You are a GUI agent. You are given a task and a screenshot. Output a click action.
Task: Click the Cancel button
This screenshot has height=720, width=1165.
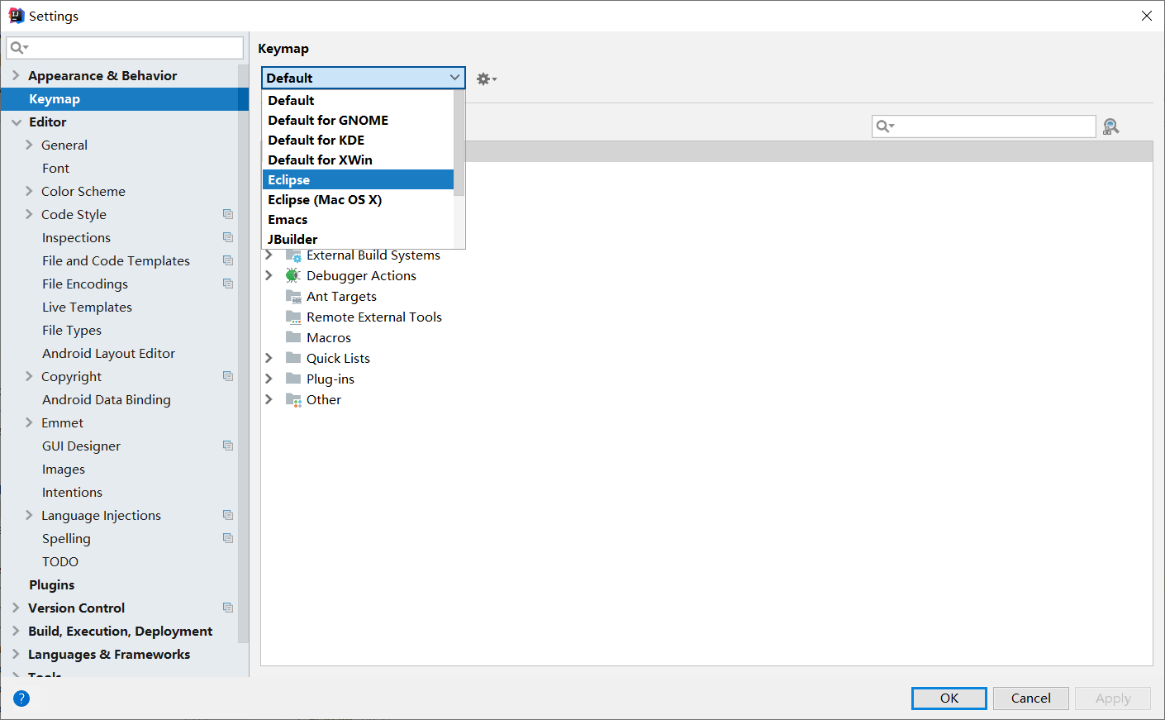tap(1030, 698)
